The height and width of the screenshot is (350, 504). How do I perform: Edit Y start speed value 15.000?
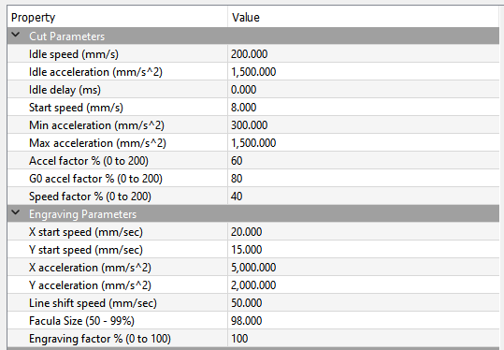point(364,250)
